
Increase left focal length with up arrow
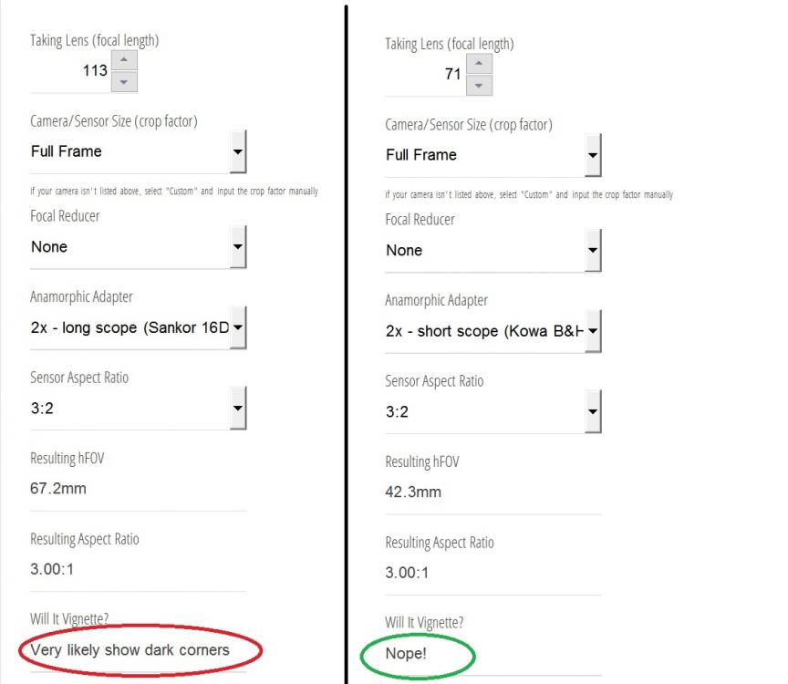pyautogui.click(x=124, y=61)
